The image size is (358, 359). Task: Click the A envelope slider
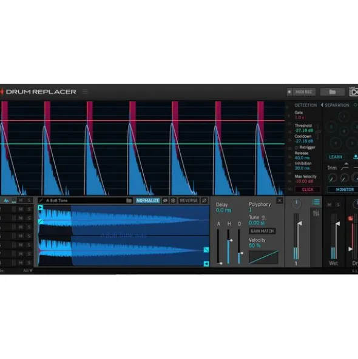pos(218,247)
